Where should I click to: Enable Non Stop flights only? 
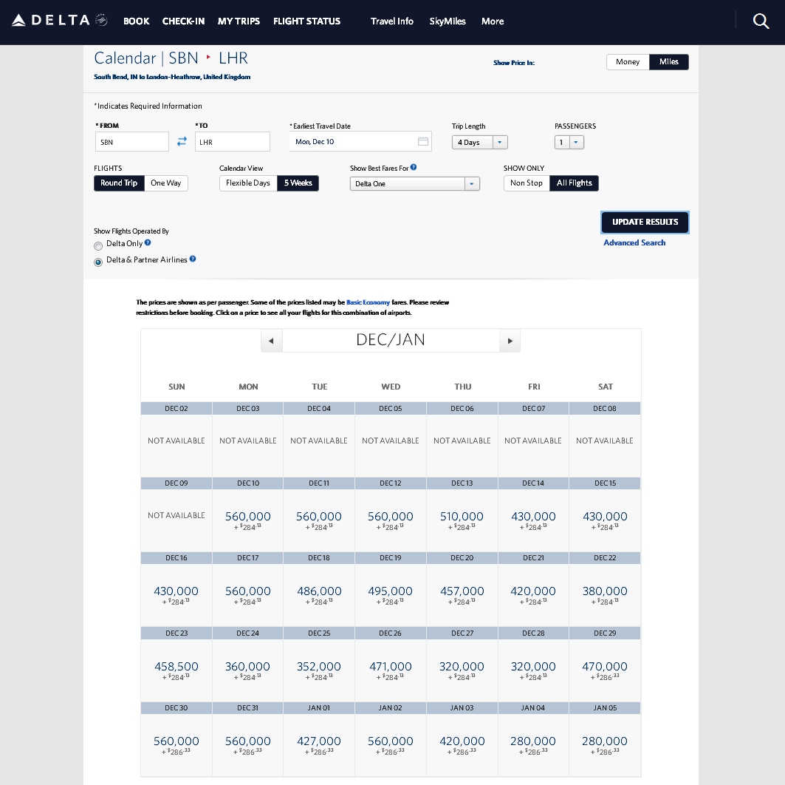526,183
